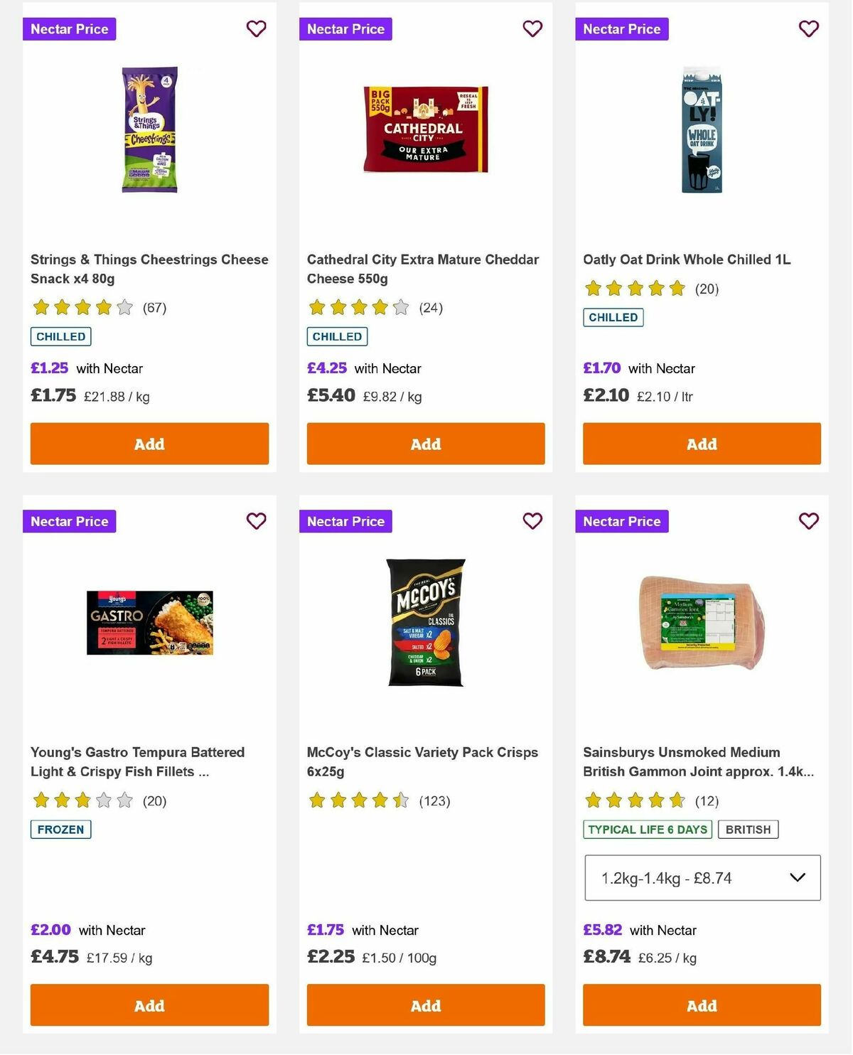Click the heart icon on McCoy's crisps
Screen dimensions: 853x1055
[532, 521]
